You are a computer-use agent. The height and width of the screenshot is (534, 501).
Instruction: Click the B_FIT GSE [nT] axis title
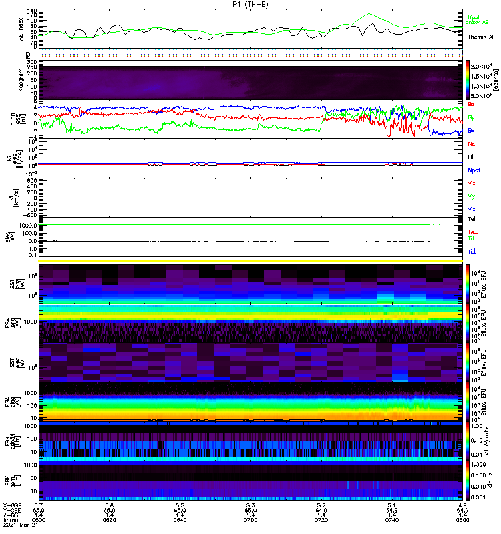pyautogui.click(x=19, y=119)
